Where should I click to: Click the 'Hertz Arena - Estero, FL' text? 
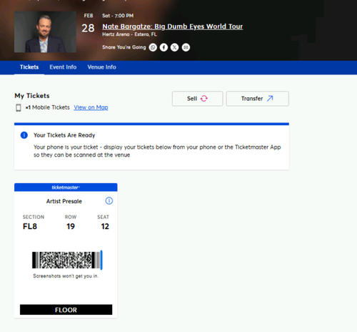[129, 34]
